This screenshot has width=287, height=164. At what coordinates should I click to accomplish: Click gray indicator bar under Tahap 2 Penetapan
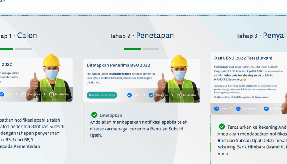click(151, 49)
